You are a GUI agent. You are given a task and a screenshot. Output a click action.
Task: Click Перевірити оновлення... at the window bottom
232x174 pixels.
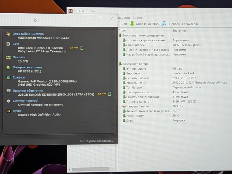97,141
